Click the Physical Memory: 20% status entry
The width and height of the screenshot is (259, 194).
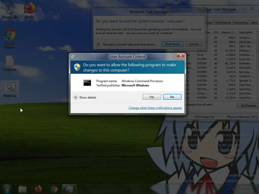click(242, 117)
